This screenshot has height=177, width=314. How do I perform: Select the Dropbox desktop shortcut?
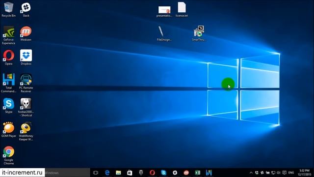26,58
